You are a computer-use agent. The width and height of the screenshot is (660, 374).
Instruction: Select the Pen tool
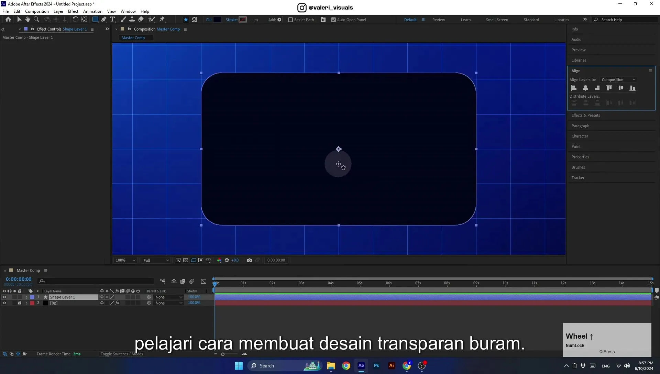tap(104, 20)
